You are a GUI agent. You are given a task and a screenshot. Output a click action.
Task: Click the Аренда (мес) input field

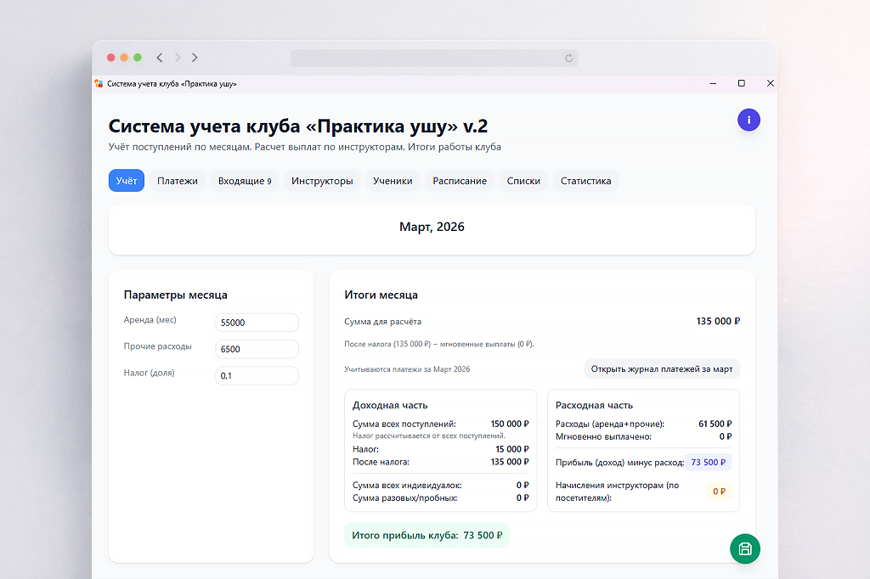tap(257, 323)
